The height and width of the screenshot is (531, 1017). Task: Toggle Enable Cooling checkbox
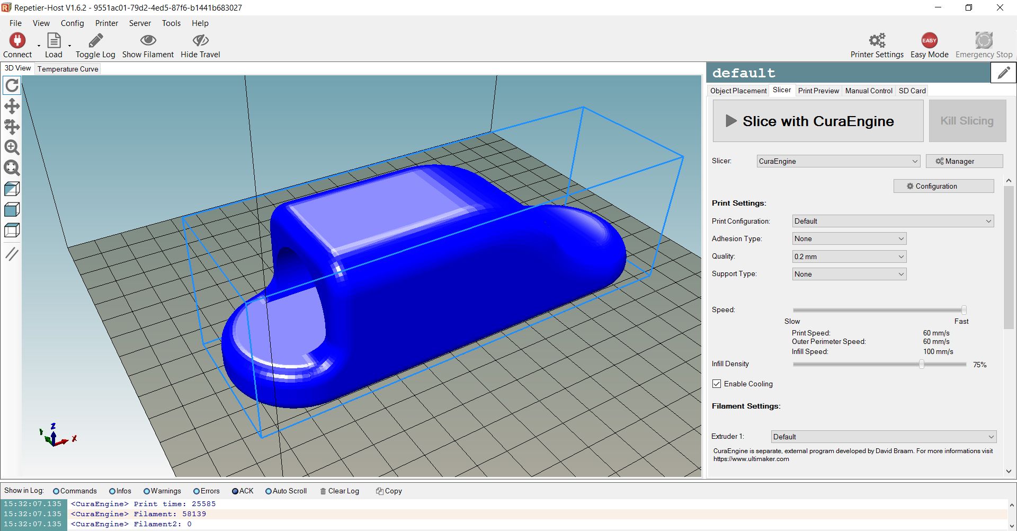(717, 384)
